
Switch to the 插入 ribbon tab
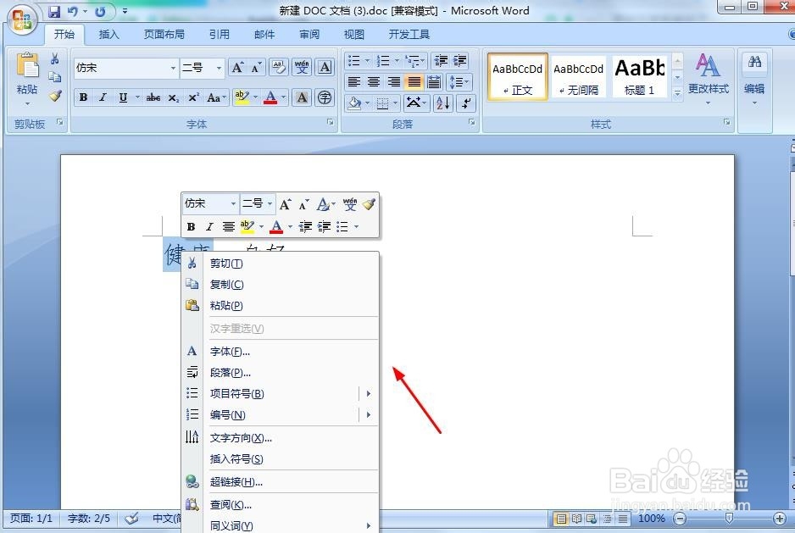pyautogui.click(x=110, y=34)
